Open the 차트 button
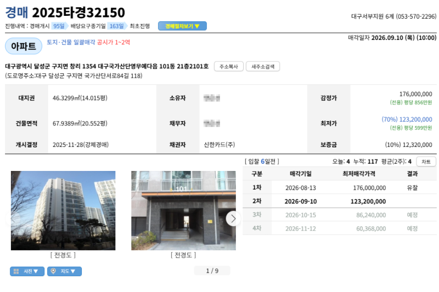The image size is (439, 292). (x=426, y=162)
